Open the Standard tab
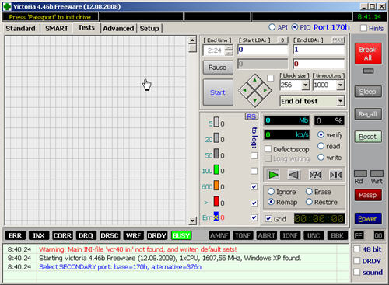 [x=20, y=28]
